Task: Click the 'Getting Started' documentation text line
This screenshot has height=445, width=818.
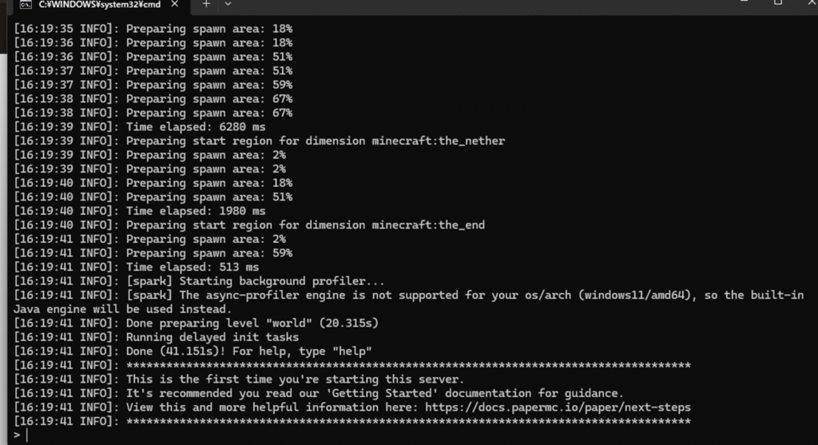Action: [319, 393]
